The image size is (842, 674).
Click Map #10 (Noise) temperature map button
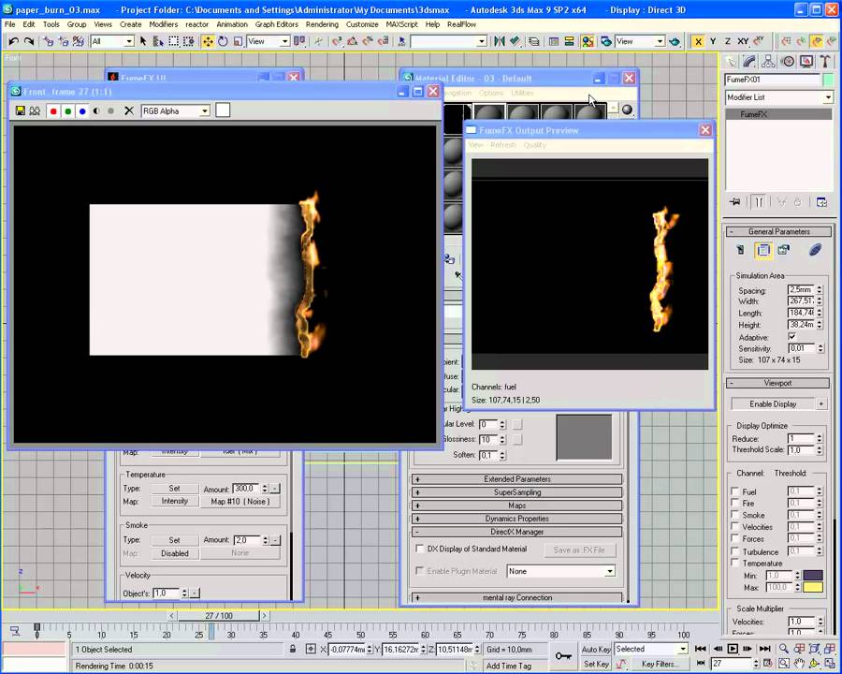[x=240, y=501]
